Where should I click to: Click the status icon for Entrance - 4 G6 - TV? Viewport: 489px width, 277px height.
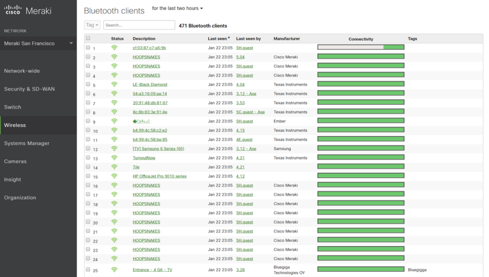pos(114,269)
